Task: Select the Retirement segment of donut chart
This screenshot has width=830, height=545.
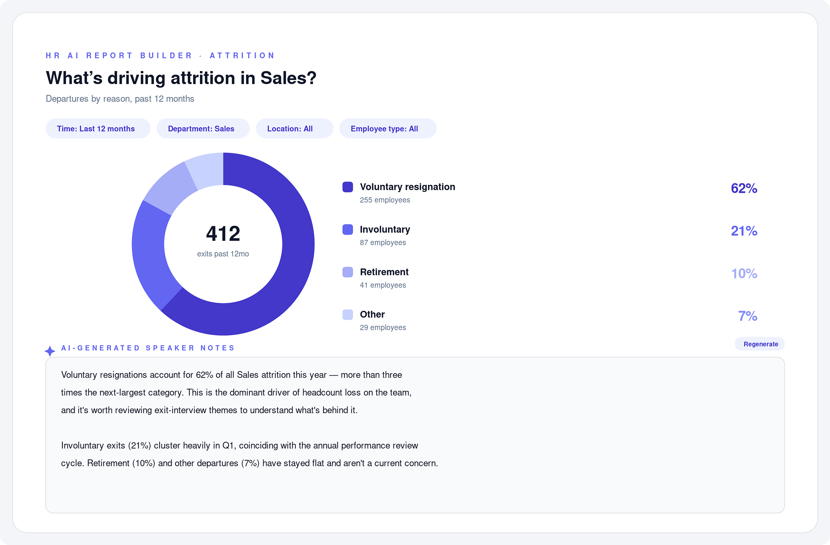Action: click(168, 189)
